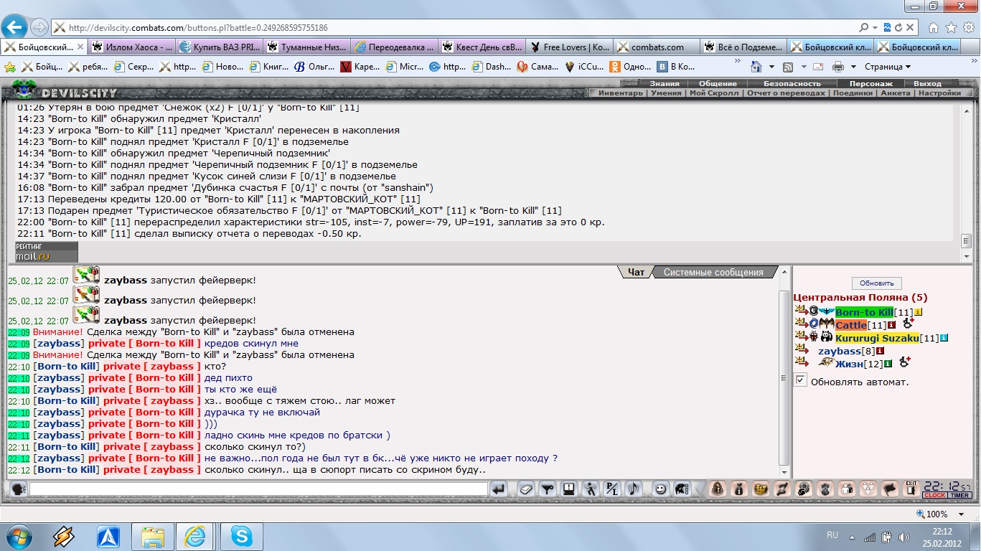This screenshot has height=551, width=981.
Task: Click browser Back button
Action: 14,27
